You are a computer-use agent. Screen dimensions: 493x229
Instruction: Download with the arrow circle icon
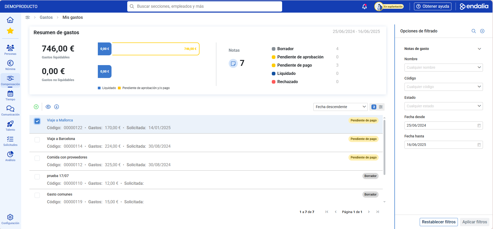coord(57,107)
